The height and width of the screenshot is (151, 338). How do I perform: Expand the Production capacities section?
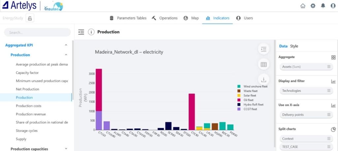tap(66, 149)
